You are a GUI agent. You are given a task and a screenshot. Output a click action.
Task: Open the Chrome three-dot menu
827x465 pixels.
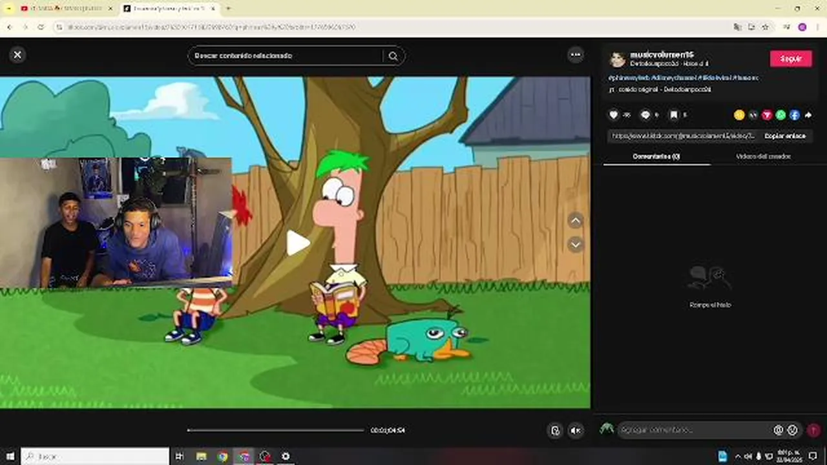pyautogui.click(x=817, y=27)
